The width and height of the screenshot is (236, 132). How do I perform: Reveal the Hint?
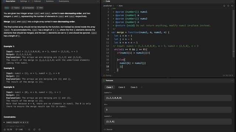tap(40, 8)
